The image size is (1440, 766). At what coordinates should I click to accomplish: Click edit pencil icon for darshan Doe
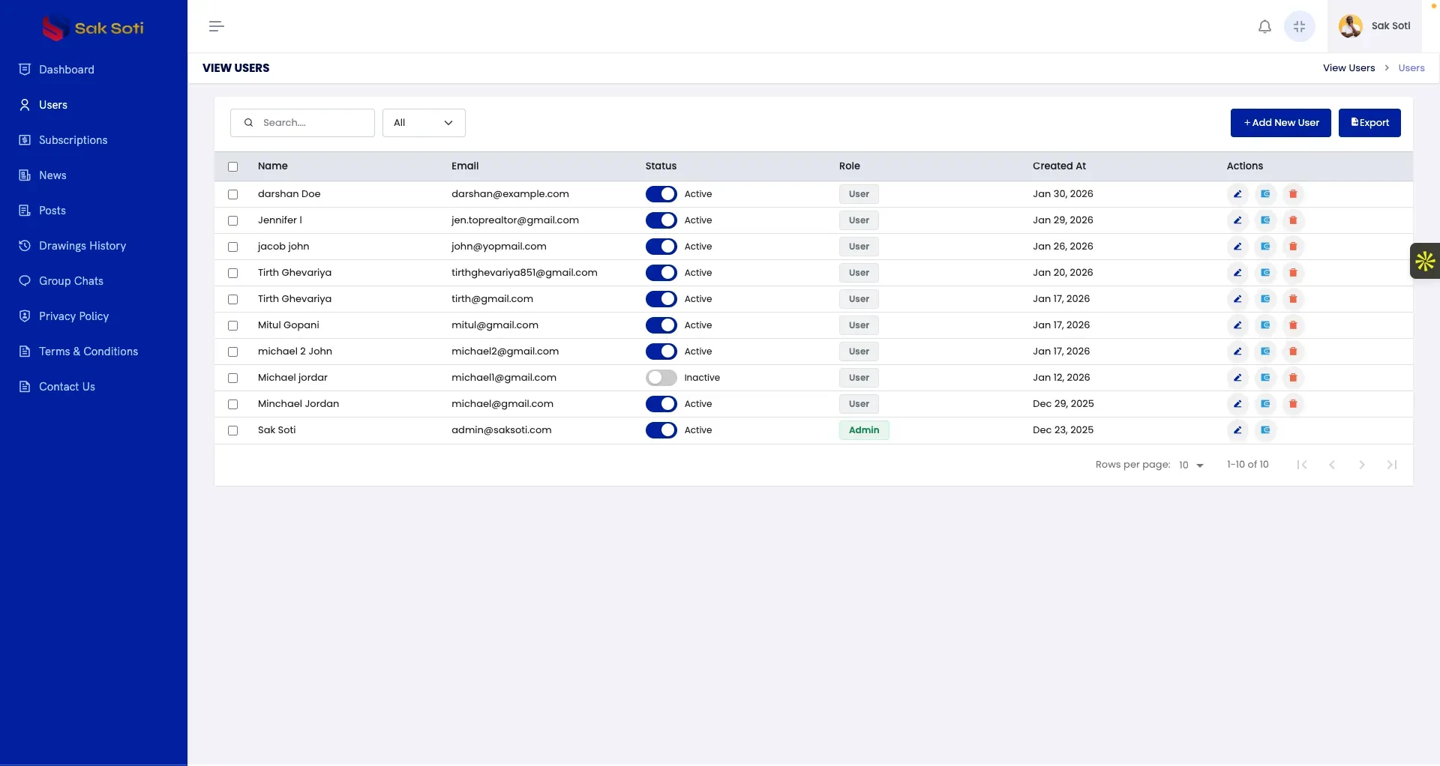tap(1237, 194)
